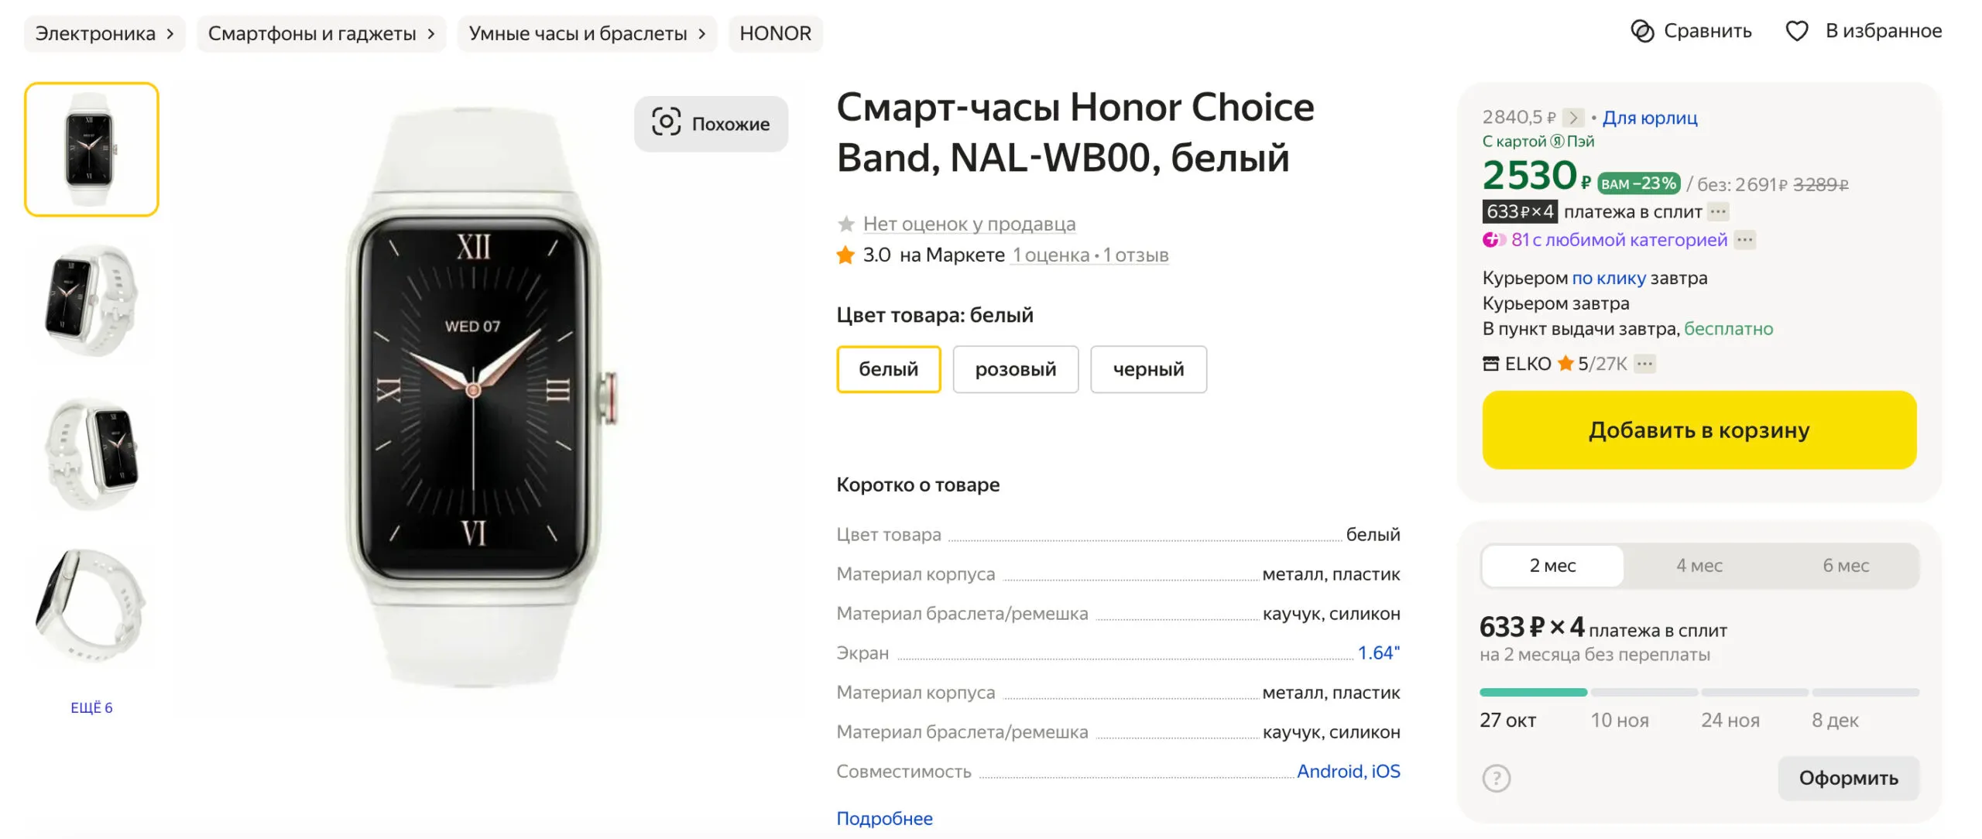The width and height of the screenshot is (1982, 839).
Task: Click the ELKO seller store icon
Action: click(x=1490, y=363)
